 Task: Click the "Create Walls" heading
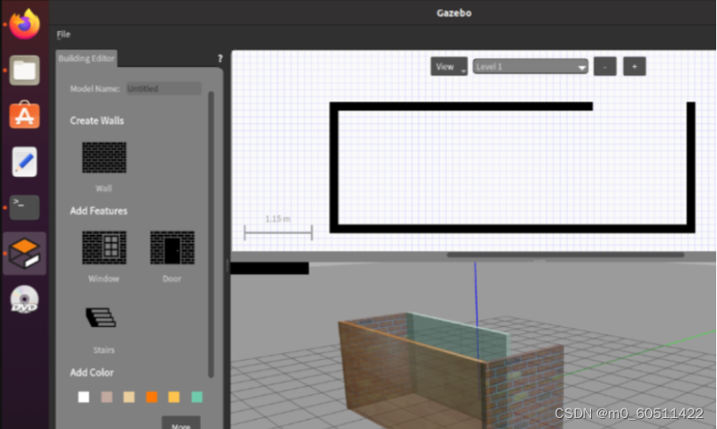click(x=97, y=121)
